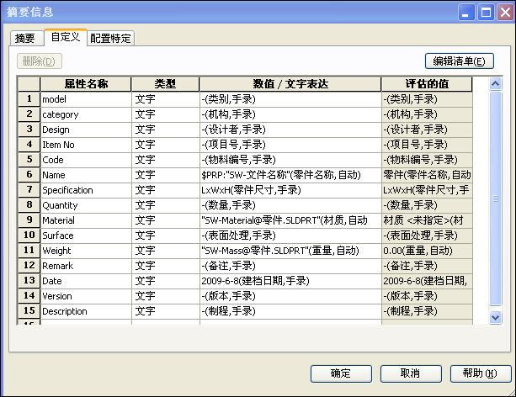Select the Description property name cell

coord(86,311)
